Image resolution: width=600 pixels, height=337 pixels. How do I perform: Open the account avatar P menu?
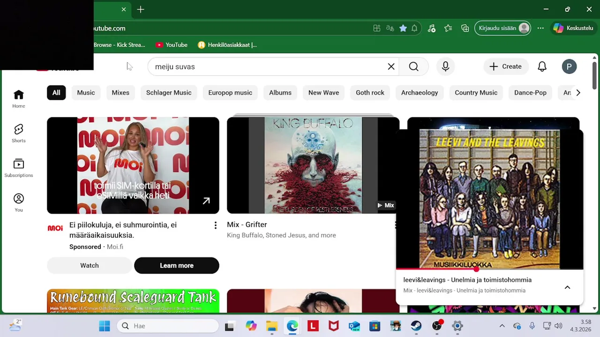(x=569, y=66)
